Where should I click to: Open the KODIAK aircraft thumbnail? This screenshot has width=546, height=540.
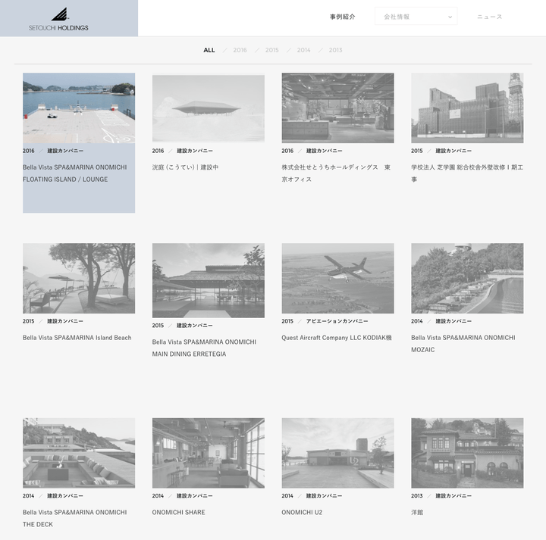click(337, 278)
